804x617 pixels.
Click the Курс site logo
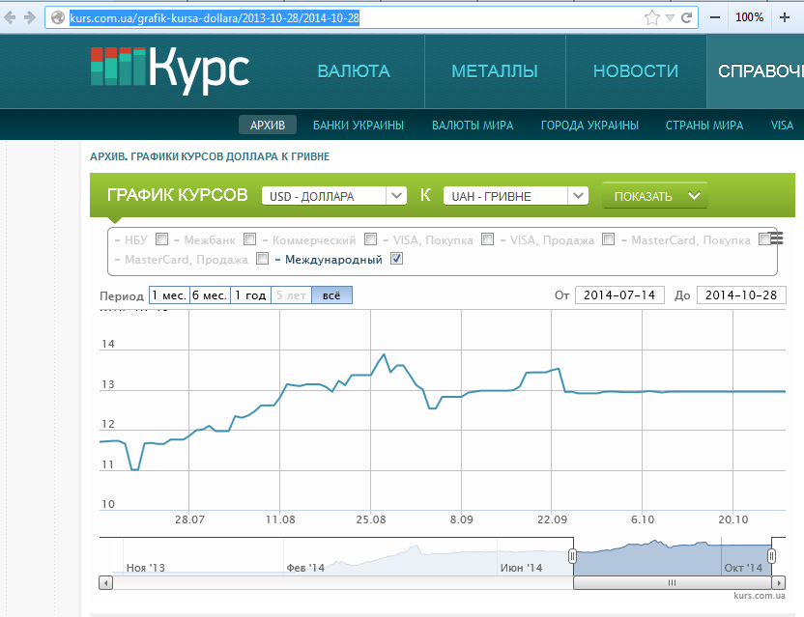click(170, 70)
